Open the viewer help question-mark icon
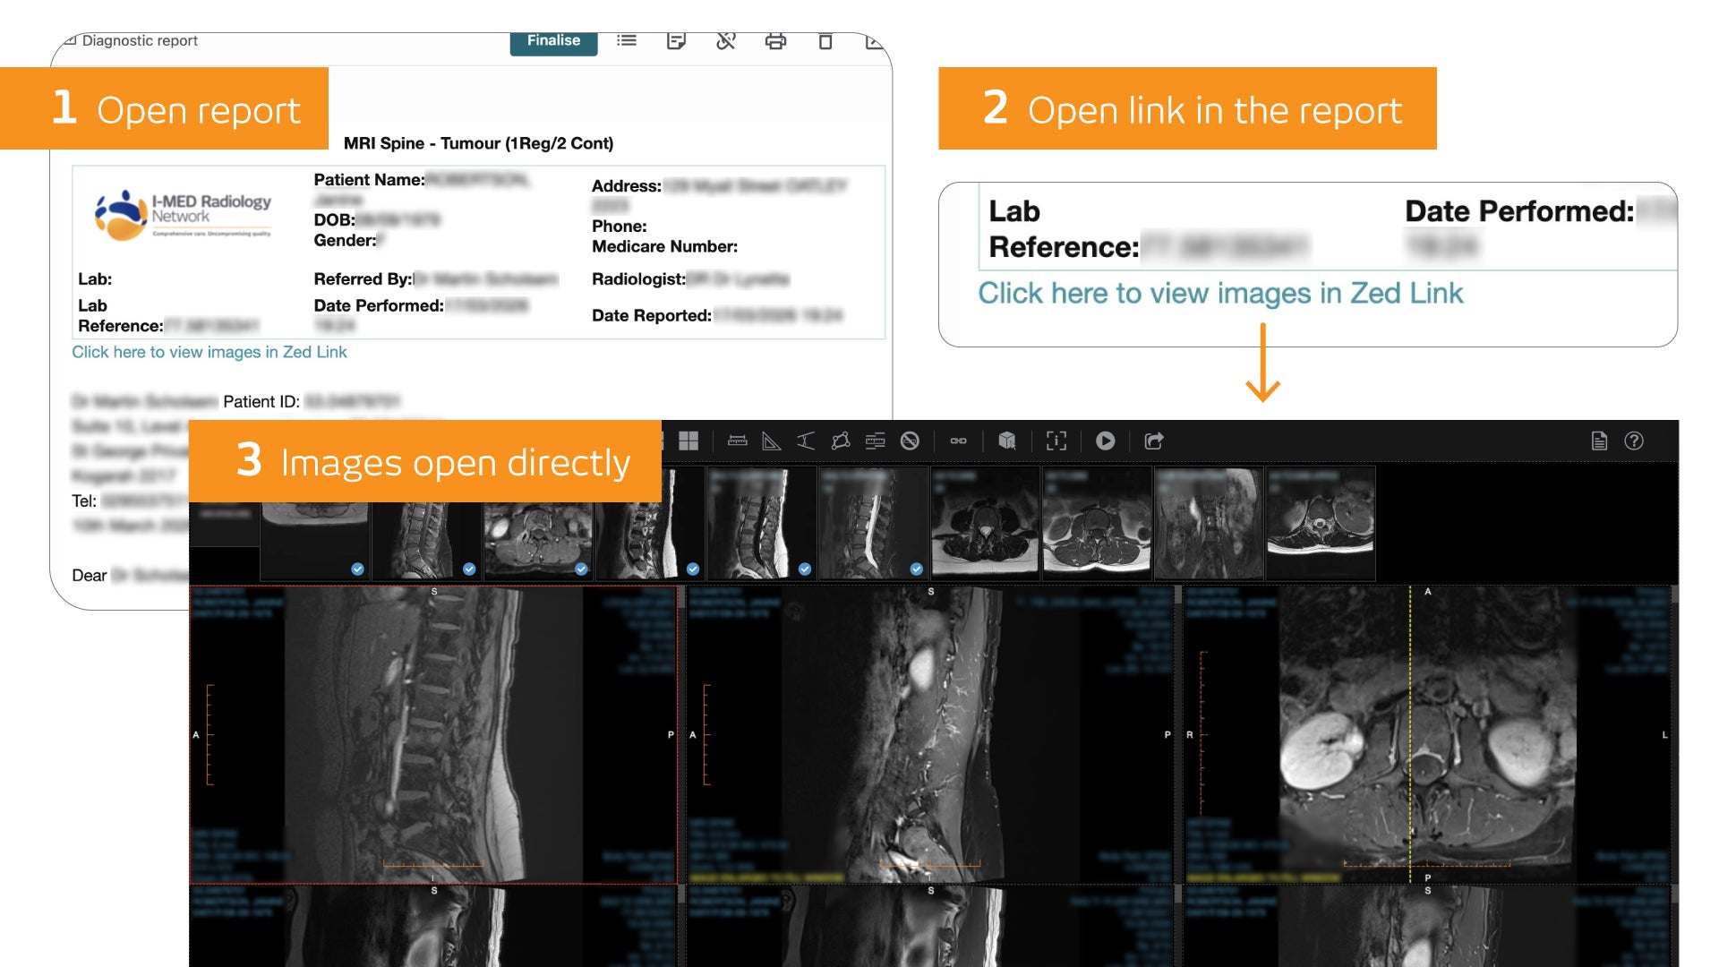This screenshot has height=967, width=1719. click(1634, 441)
